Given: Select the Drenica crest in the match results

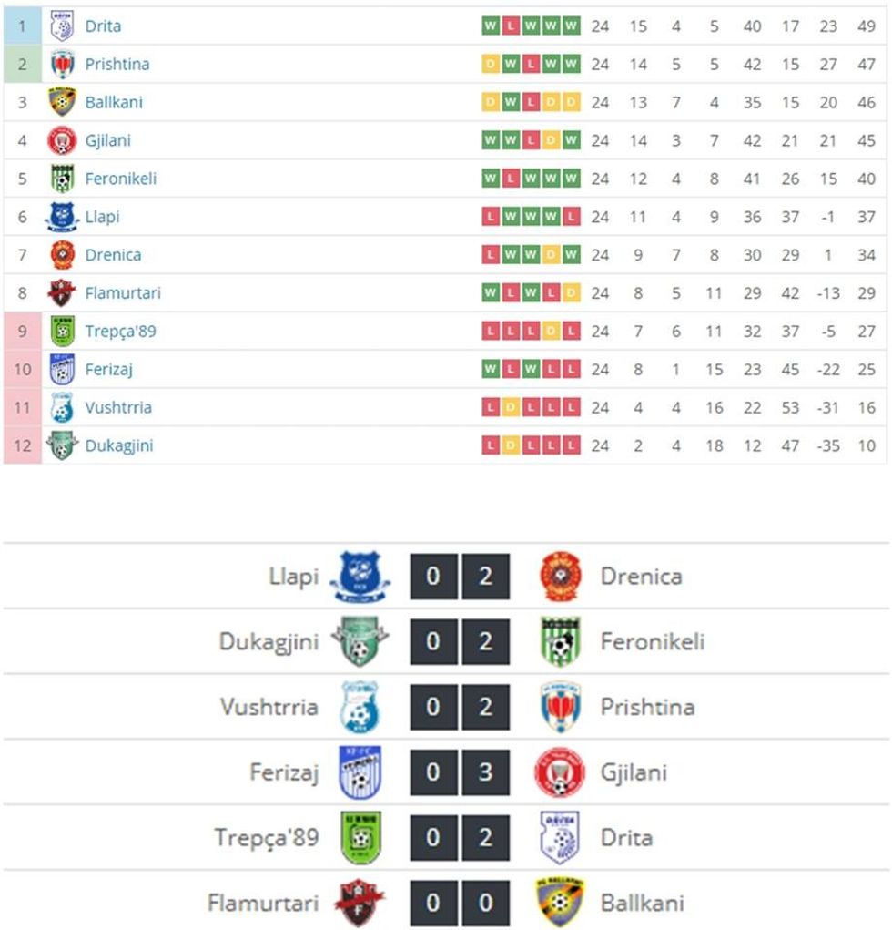Looking at the screenshot, I should tap(561, 577).
